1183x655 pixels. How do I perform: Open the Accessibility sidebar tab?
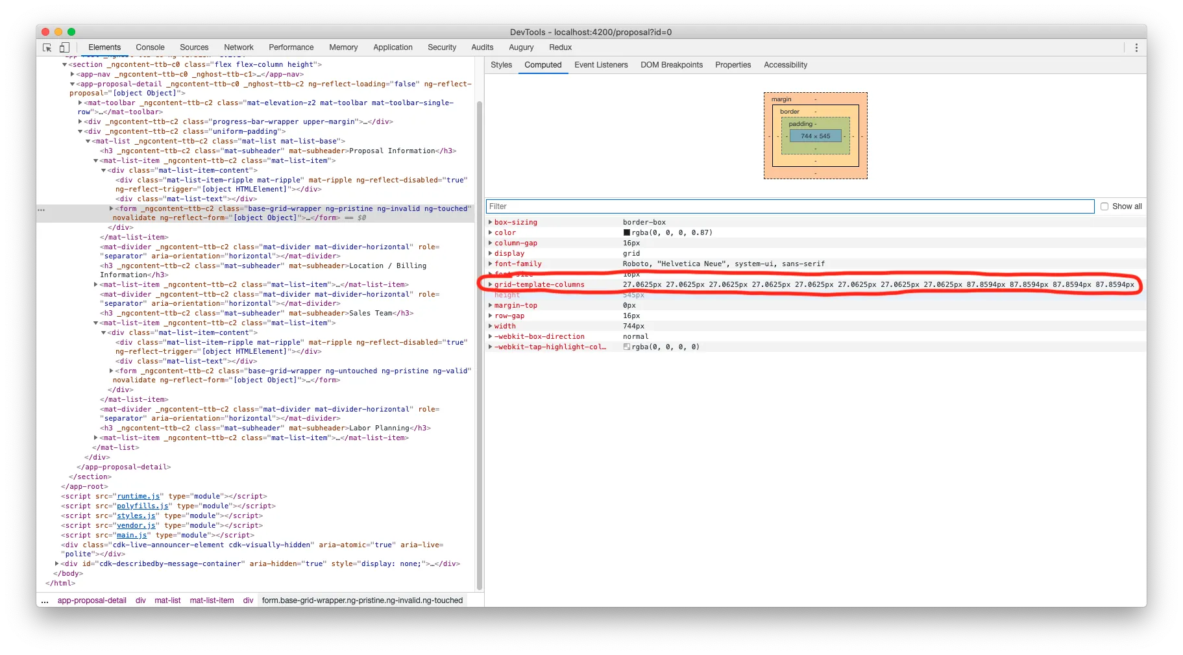(785, 65)
